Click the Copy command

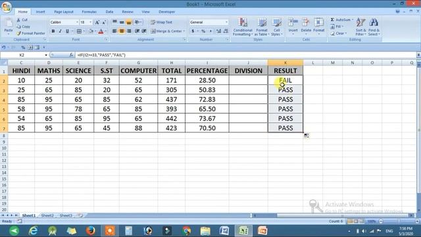click(23, 26)
